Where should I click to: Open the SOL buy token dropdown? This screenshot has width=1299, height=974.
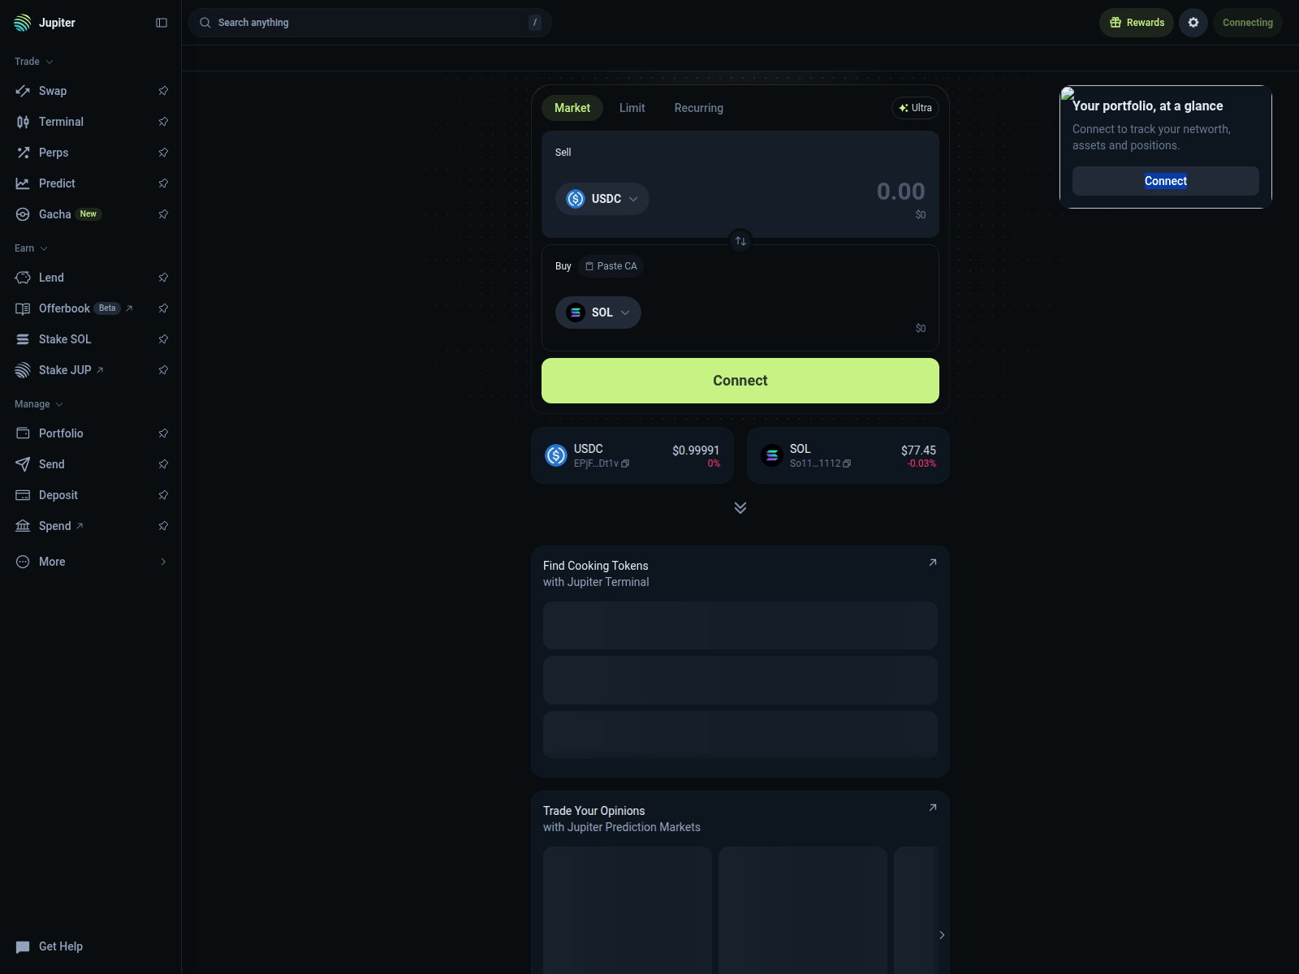click(x=598, y=312)
